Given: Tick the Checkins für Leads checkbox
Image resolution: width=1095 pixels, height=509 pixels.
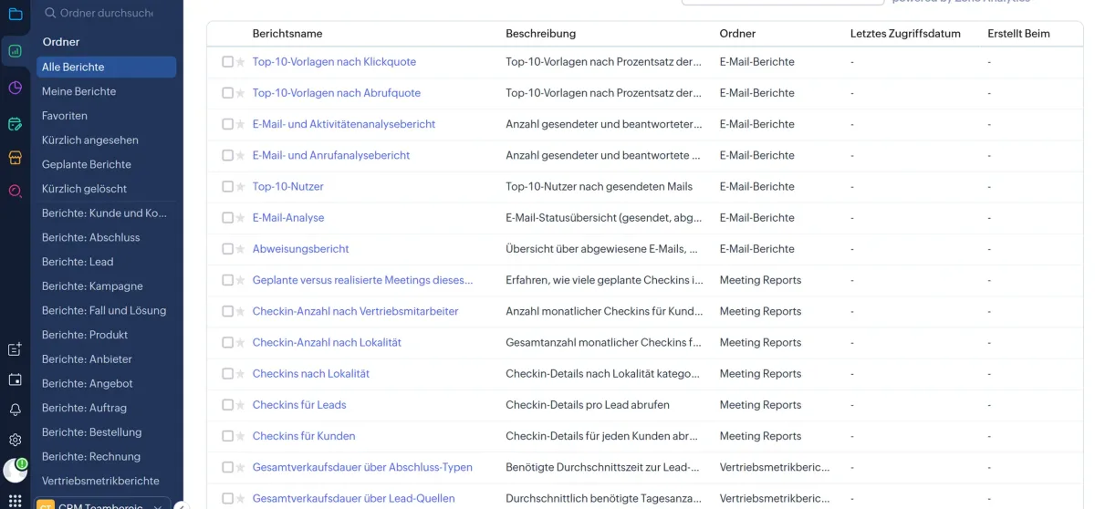Looking at the screenshot, I should pyautogui.click(x=227, y=405).
